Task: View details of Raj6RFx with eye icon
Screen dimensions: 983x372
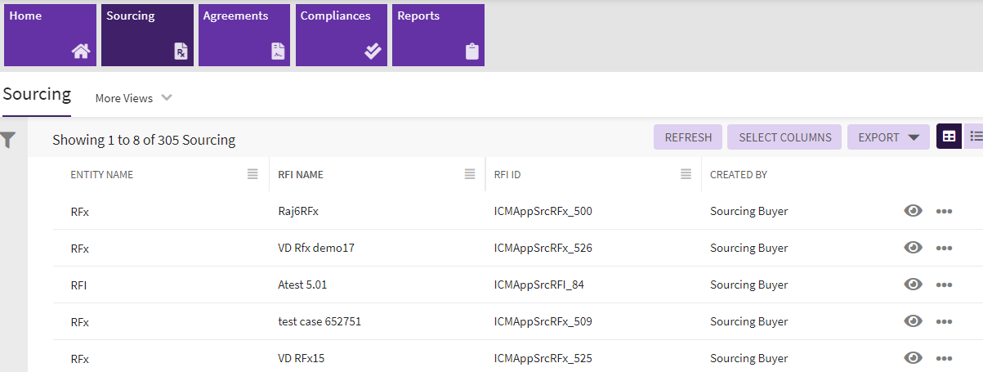Action: (913, 211)
